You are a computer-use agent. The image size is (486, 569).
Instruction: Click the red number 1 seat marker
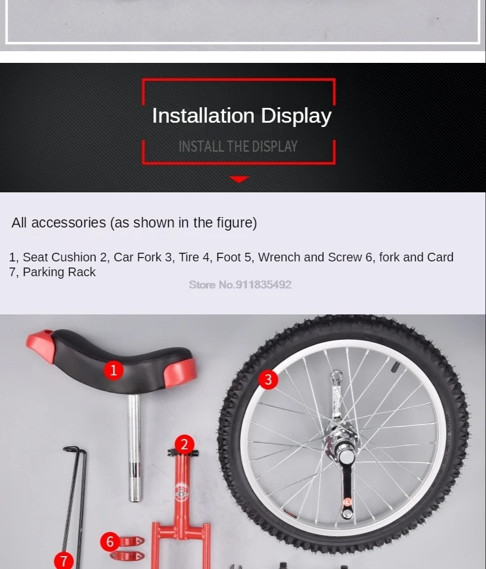click(113, 370)
